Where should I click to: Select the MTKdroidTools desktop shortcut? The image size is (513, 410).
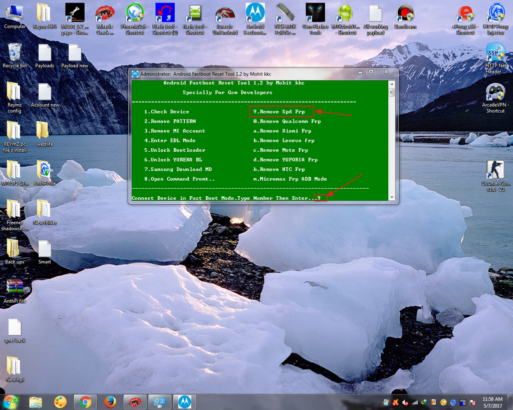point(345,13)
